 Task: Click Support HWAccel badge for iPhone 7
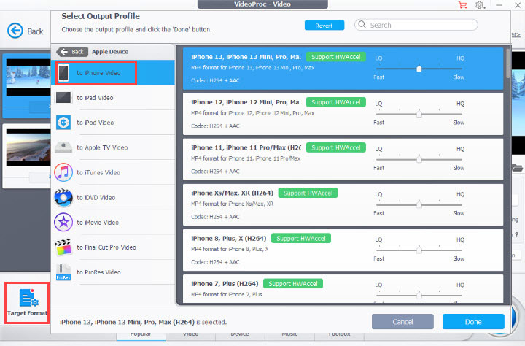pyautogui.click(x=293, y=284)
